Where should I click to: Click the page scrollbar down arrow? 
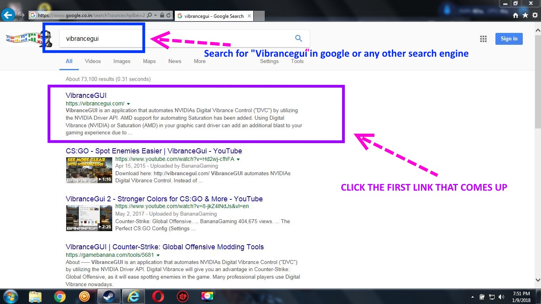click(538, 280)
